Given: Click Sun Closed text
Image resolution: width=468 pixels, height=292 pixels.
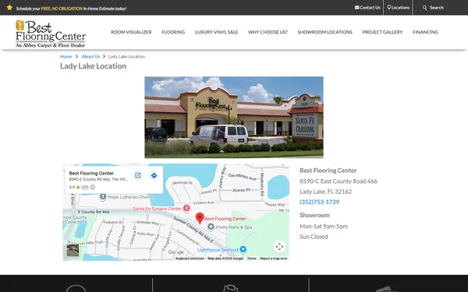Looking at the screenshot, I should click(314, 237).
